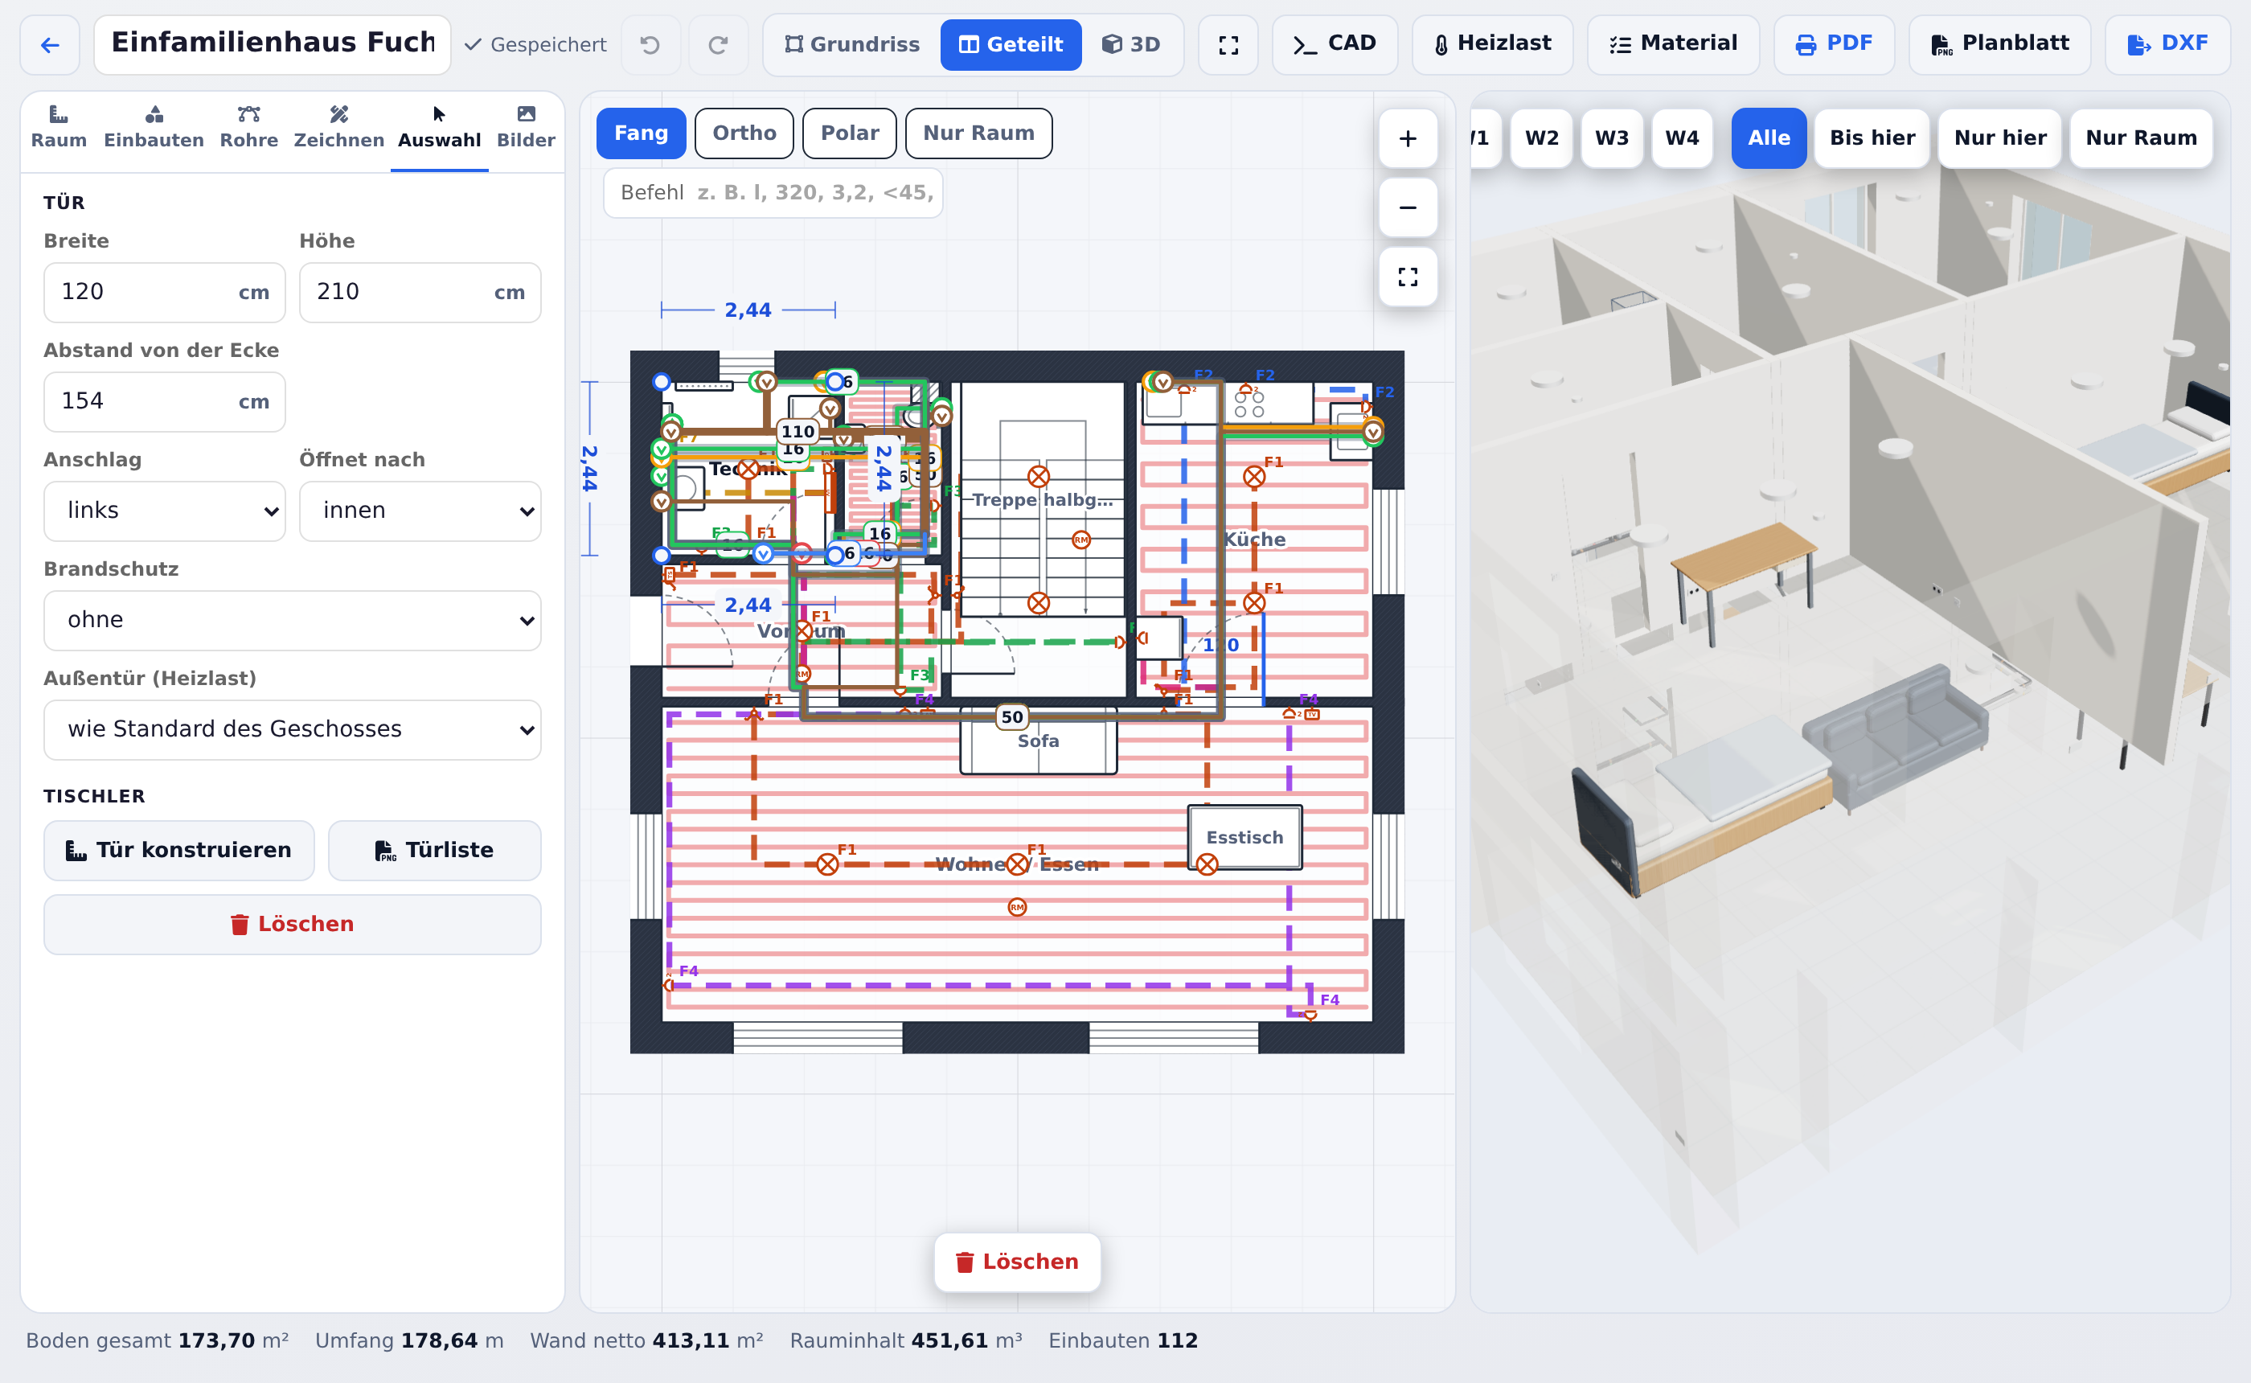The image size is (2251, 1383).
Task: Open the CAD command console
Action: coord(1334,44)
